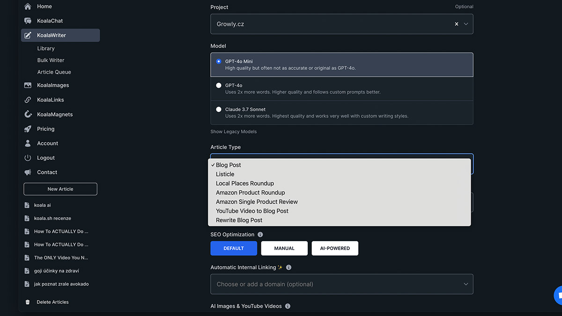Pick Amazon Product Roundup option
The image size is (562, 316).
tap(340, 192)
